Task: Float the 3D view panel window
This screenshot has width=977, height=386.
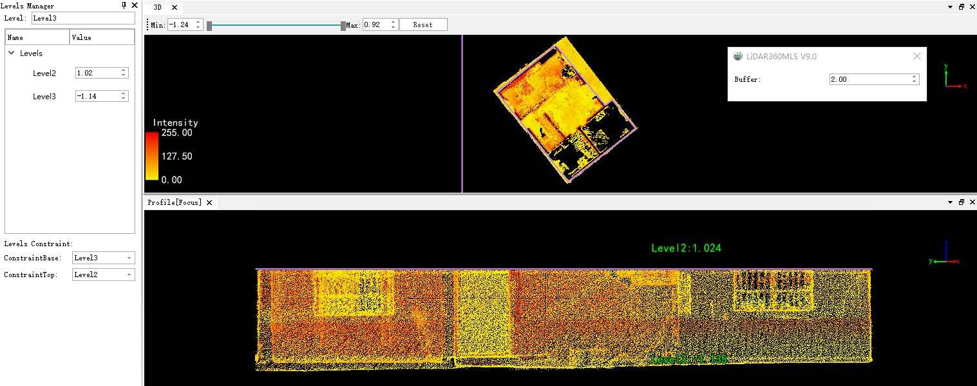Action: tap(961, 7)
